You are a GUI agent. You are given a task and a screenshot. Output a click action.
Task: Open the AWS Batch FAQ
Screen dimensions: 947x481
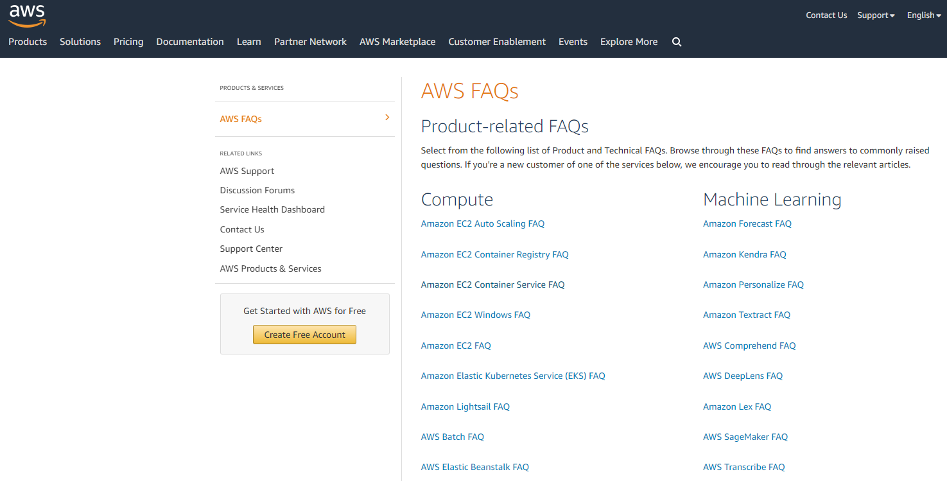click(x=453, y=437)
